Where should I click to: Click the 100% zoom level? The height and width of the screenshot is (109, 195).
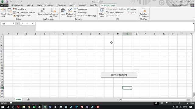192,103
